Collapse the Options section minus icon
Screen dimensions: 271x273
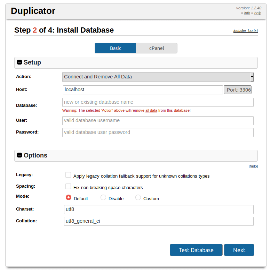pos(19,155)
